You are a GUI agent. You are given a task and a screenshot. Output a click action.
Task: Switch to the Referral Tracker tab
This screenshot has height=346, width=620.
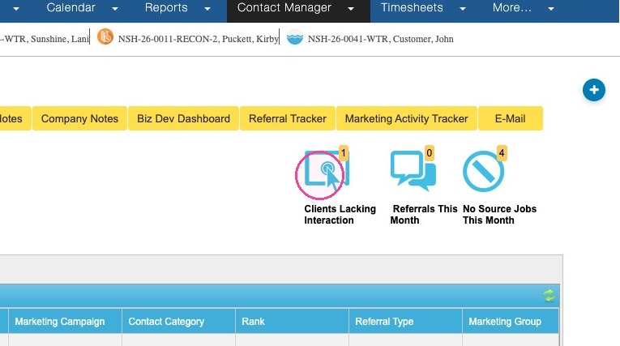pyautogui.click(x=288, y=118)
